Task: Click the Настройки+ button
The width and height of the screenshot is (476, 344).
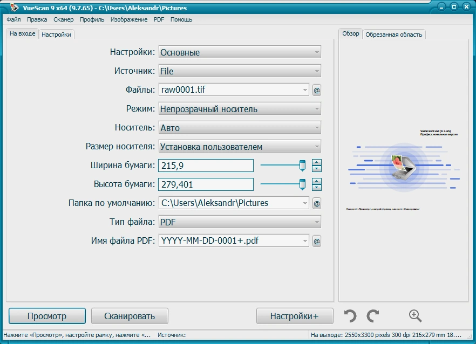Action: click(295, 316)
